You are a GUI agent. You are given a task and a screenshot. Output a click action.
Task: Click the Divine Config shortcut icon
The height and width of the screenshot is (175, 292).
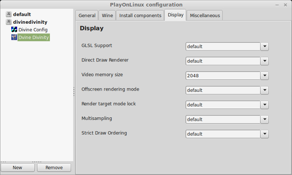coord(14,30)
